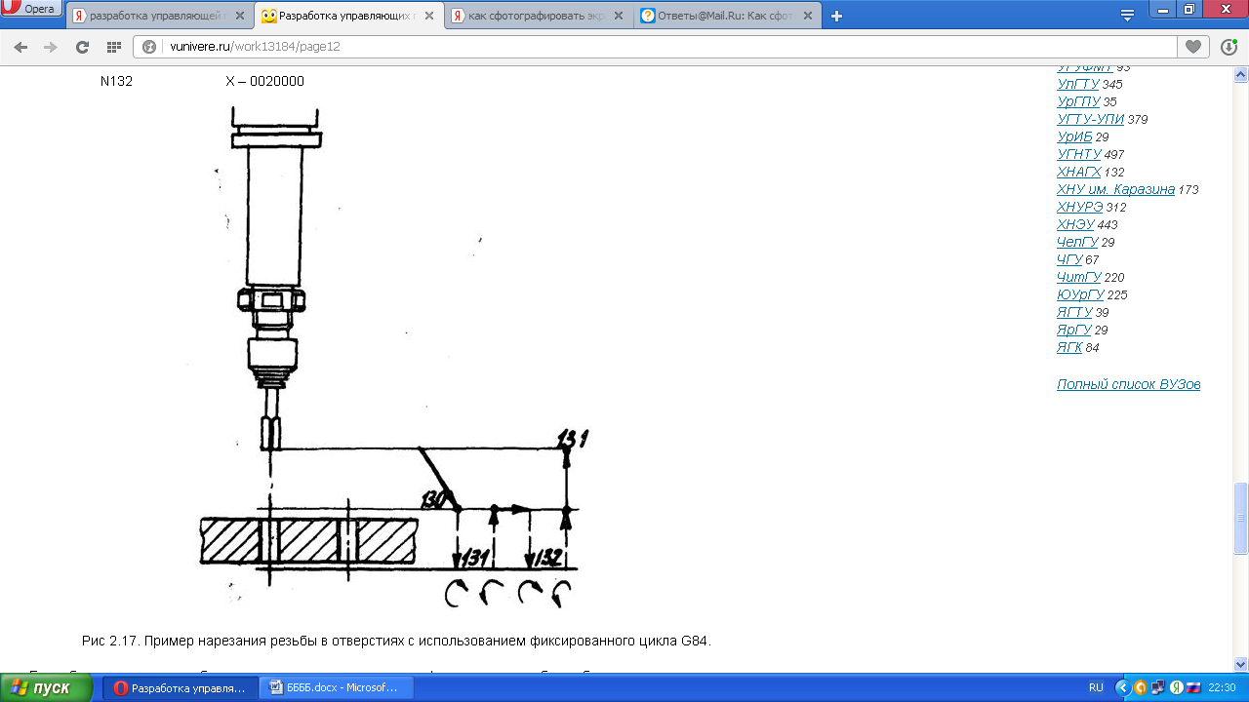The width and height of the screenshot is (1249, 702).
Task: Click the RU language indicator in tray
Action: point(1096,687)
